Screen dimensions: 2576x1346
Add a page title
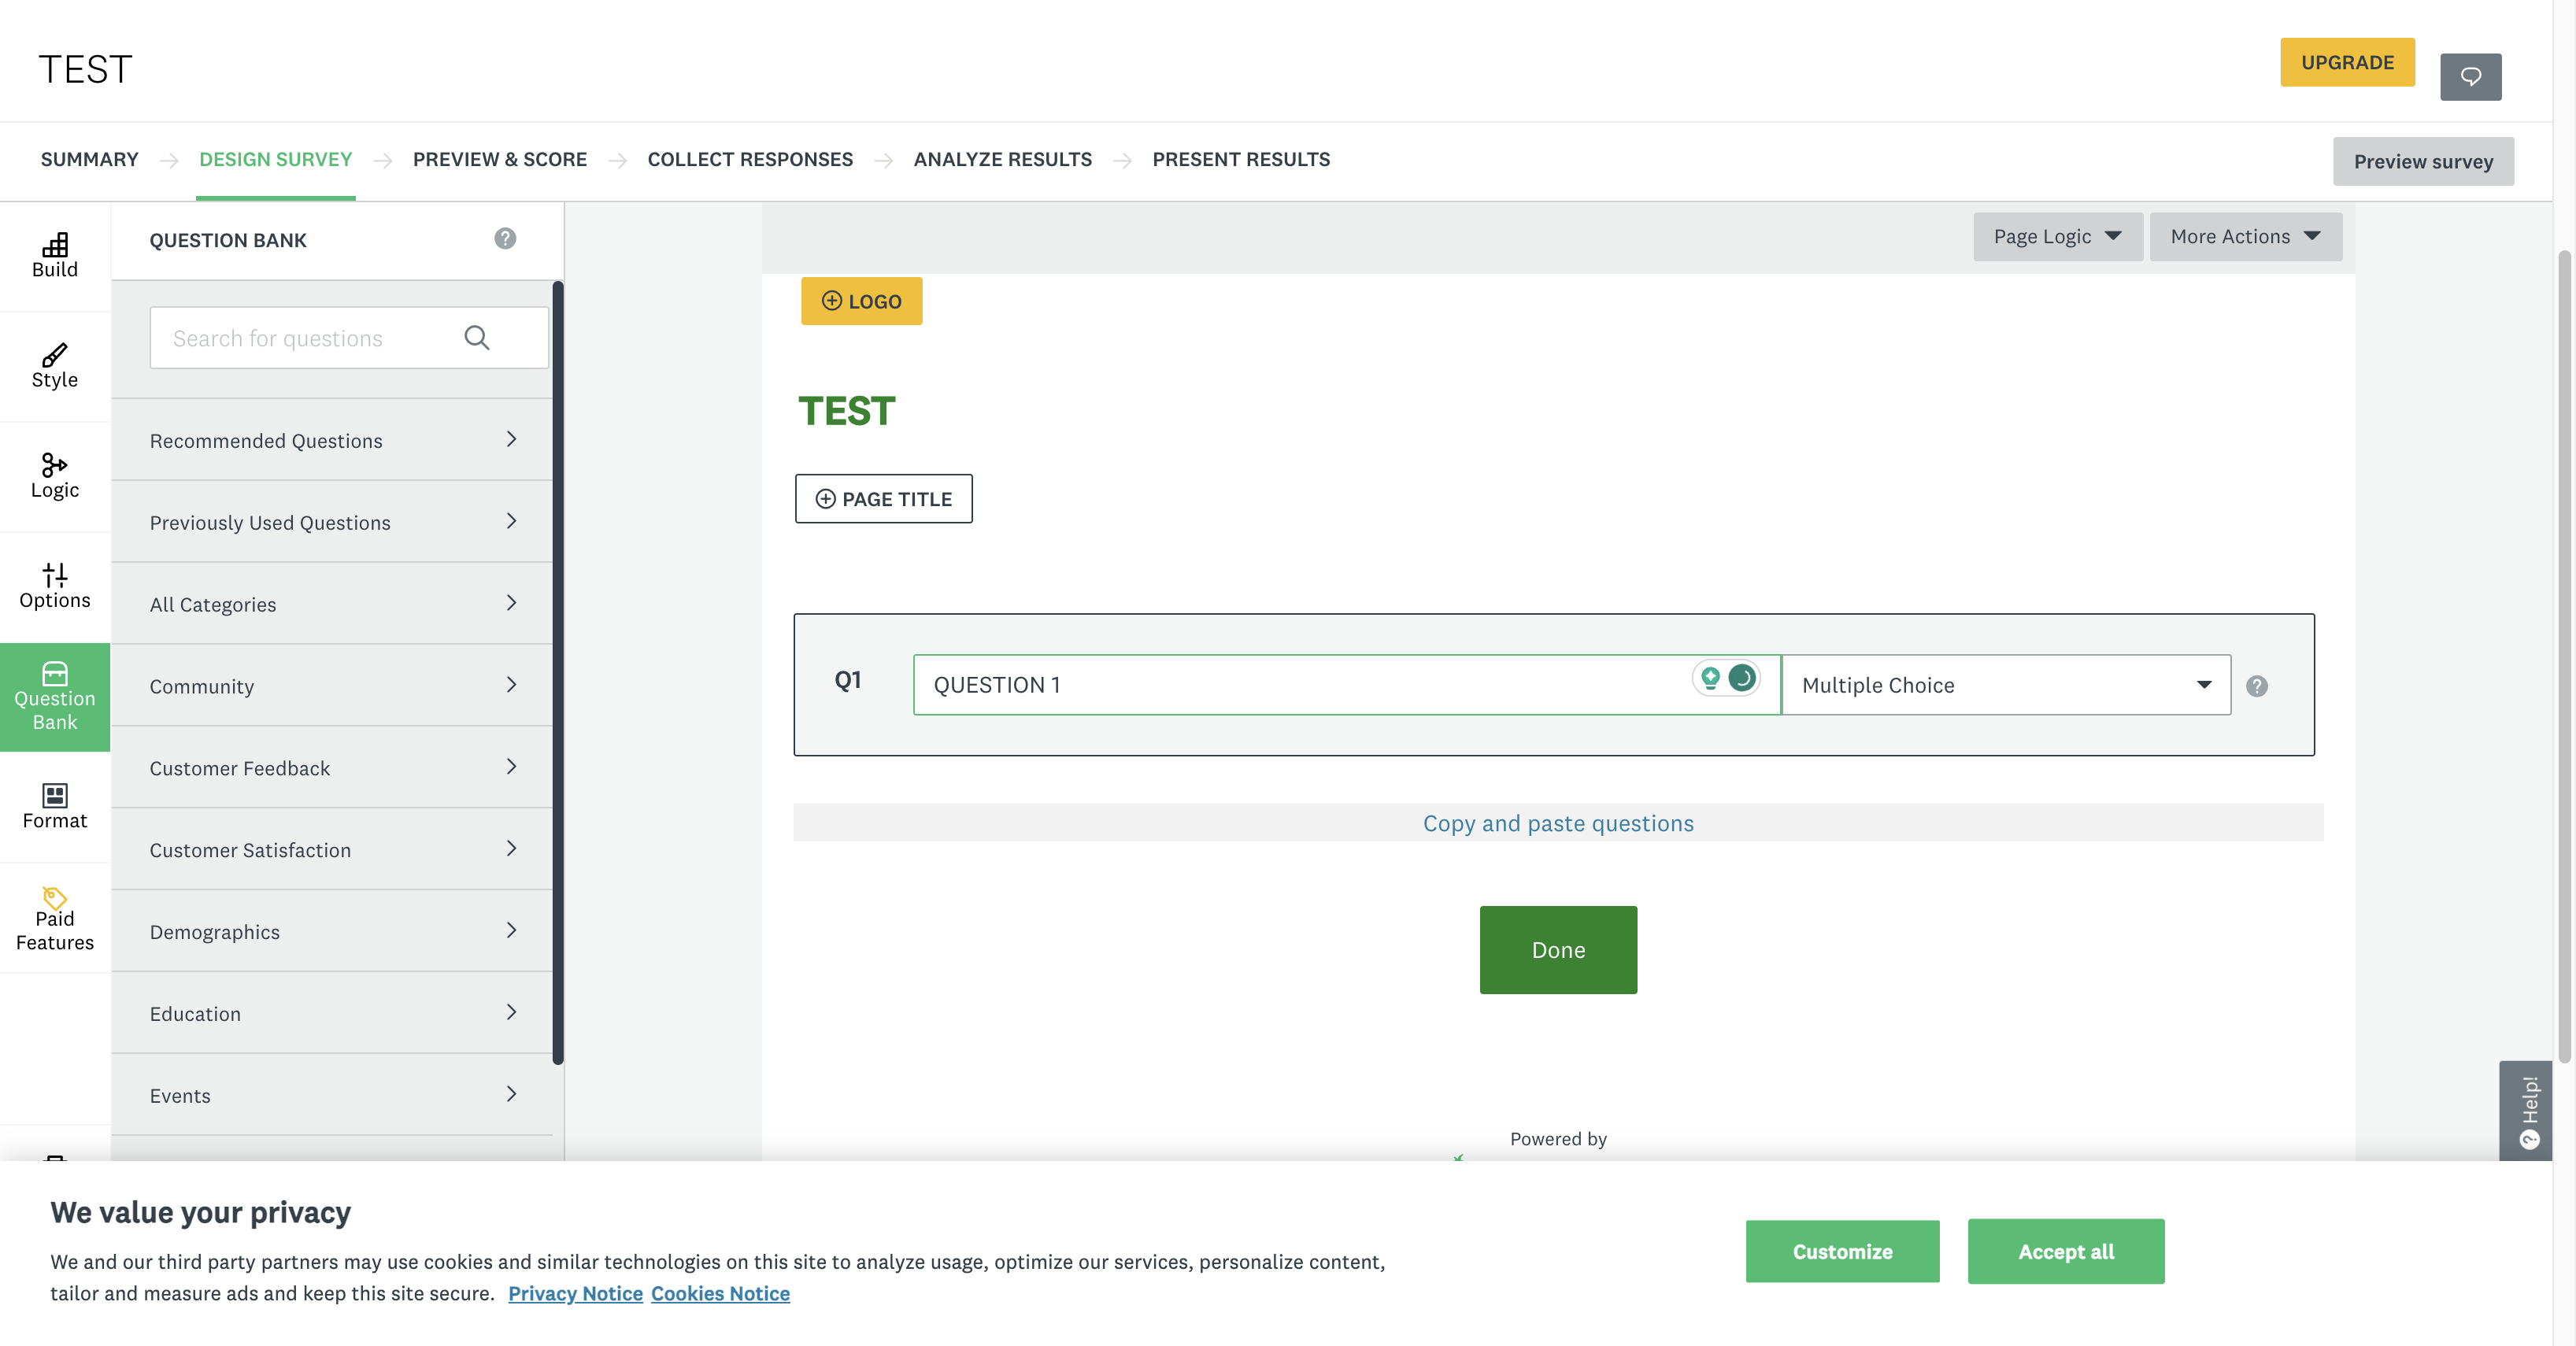click(883, 499)
